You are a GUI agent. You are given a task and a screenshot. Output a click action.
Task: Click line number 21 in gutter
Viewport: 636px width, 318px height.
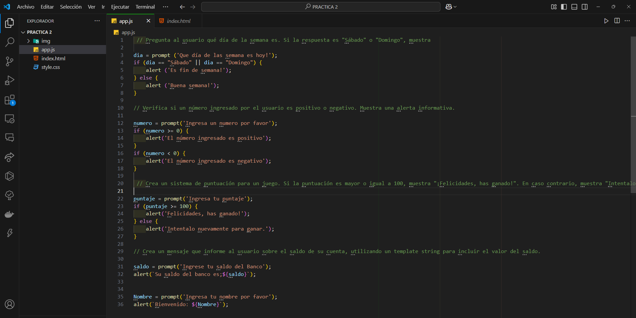120,191
